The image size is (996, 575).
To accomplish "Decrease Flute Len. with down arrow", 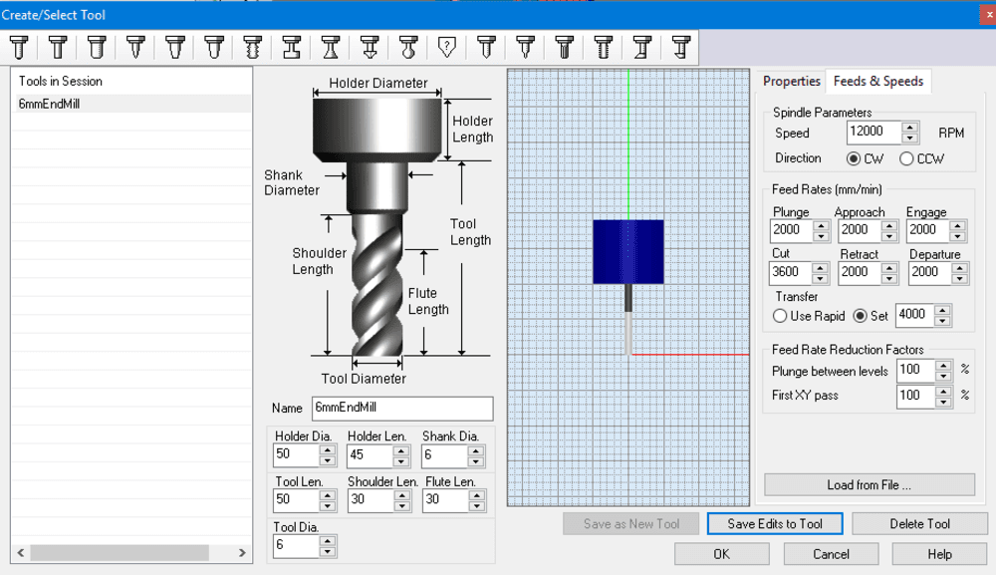I will 476,506.
